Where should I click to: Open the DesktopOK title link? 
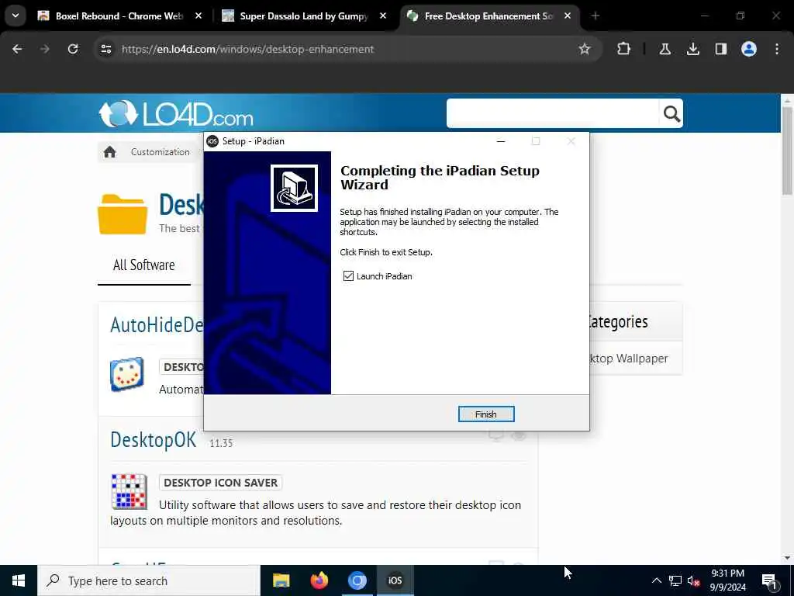point(154,440)
